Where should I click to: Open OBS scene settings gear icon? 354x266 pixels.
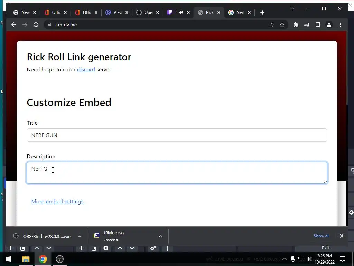[106, 248]
